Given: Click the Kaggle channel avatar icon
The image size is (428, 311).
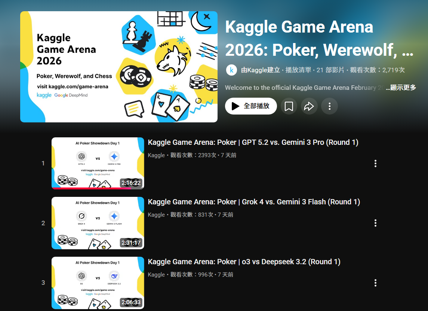Looking at the screenshot, I should coord(231,70).
